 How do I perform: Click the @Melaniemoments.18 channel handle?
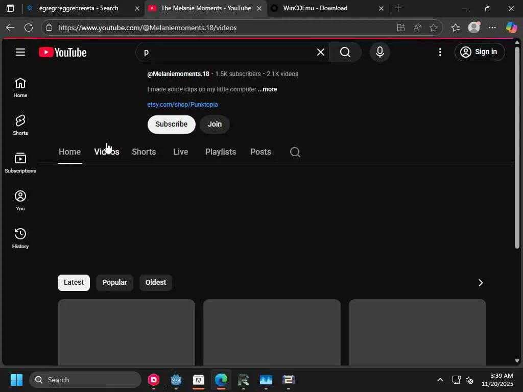178,74
